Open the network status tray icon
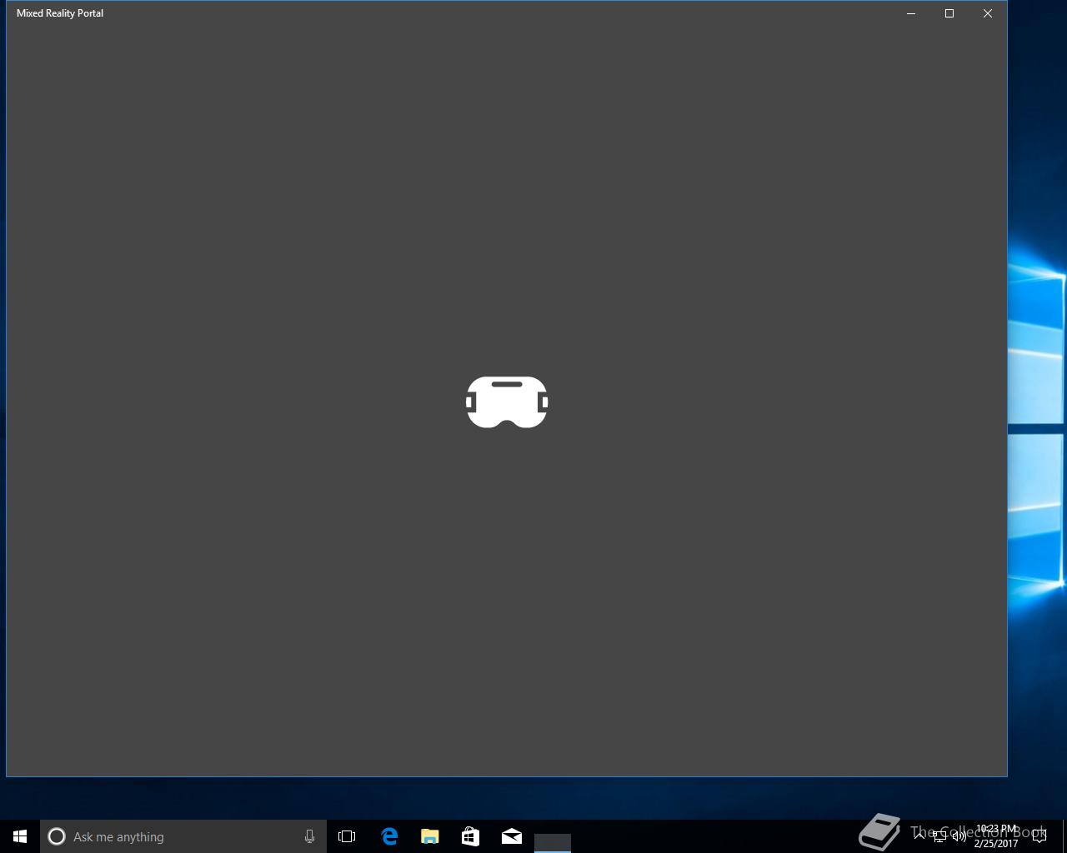The height and width of the screenshot is (853, 1067). coord(939,836)
